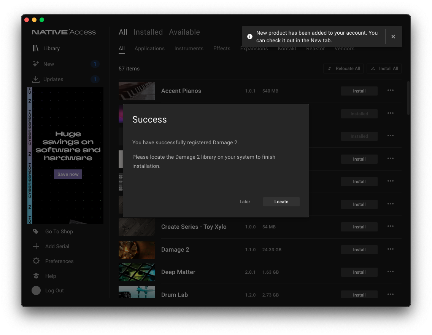Click the 57 items count text

pyautogui.click(x=129, y=69)
